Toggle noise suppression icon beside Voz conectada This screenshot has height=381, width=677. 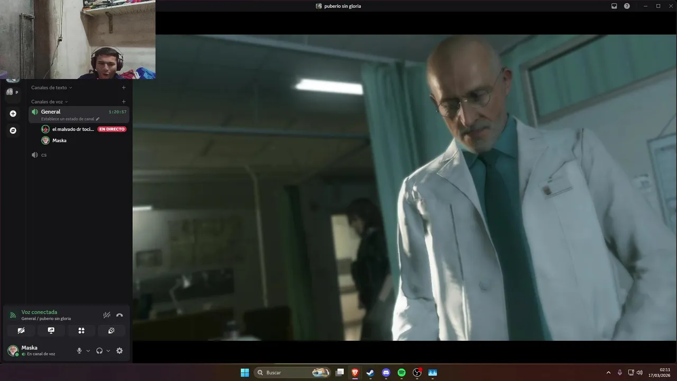pos(107,315)
